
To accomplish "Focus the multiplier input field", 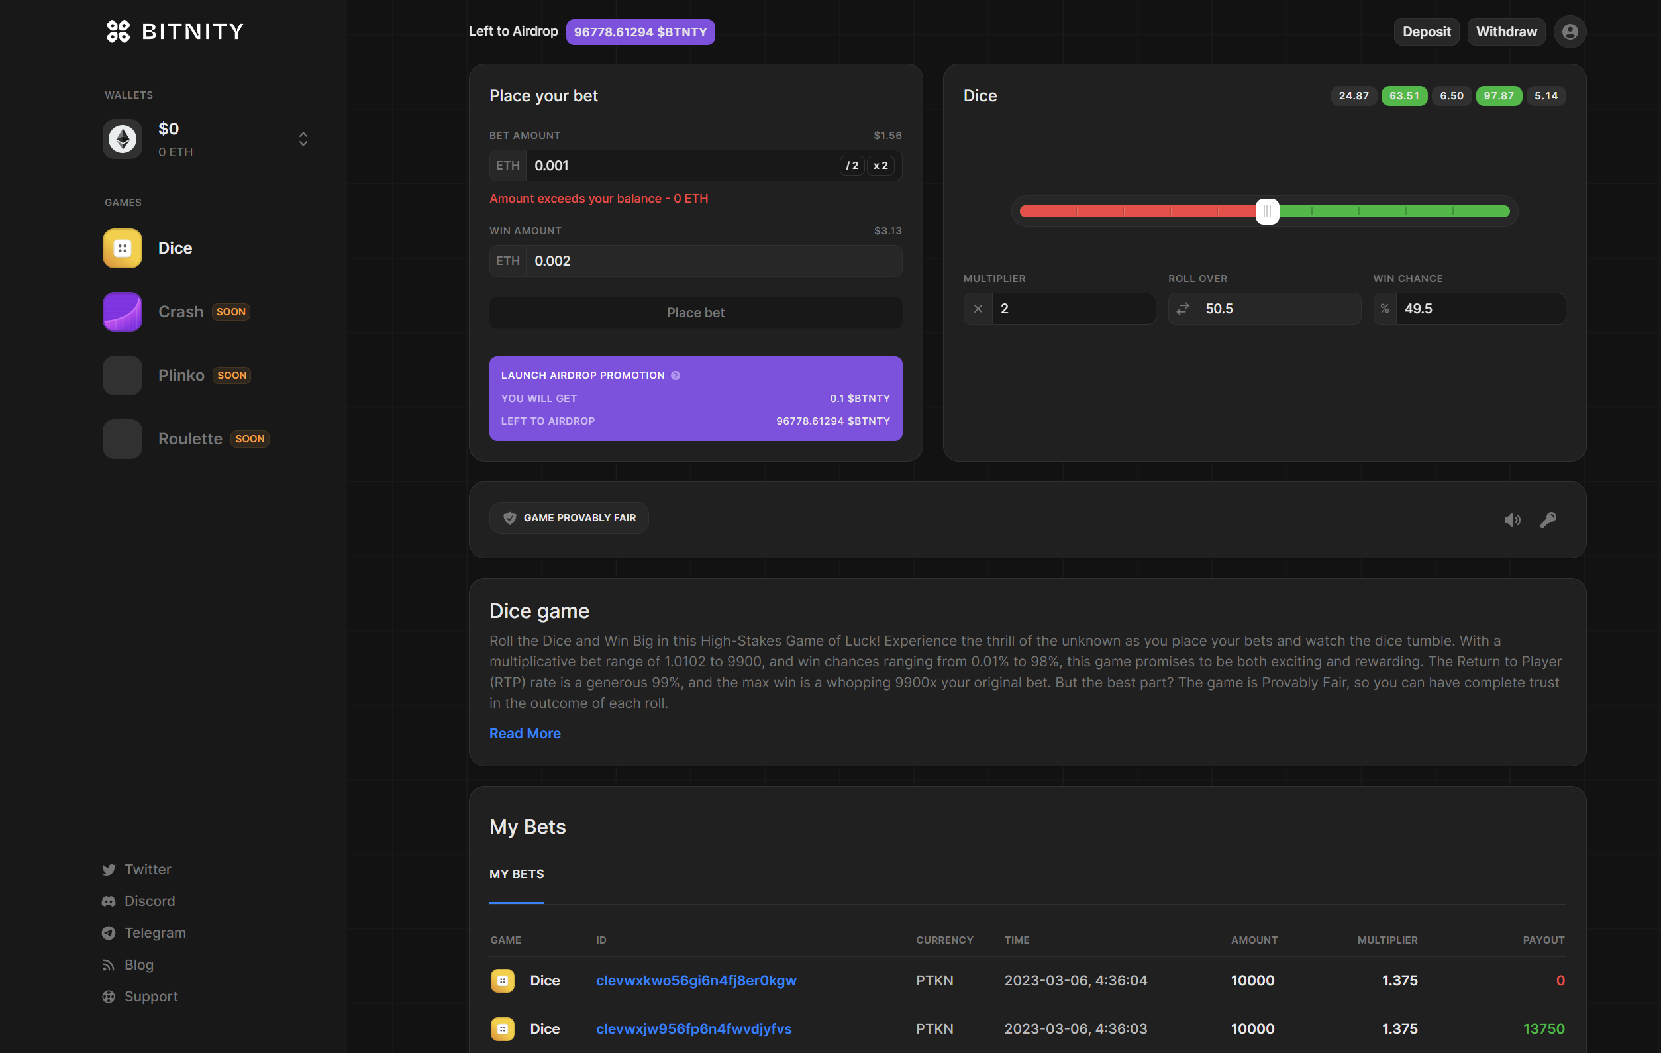I will (1074, 309).
